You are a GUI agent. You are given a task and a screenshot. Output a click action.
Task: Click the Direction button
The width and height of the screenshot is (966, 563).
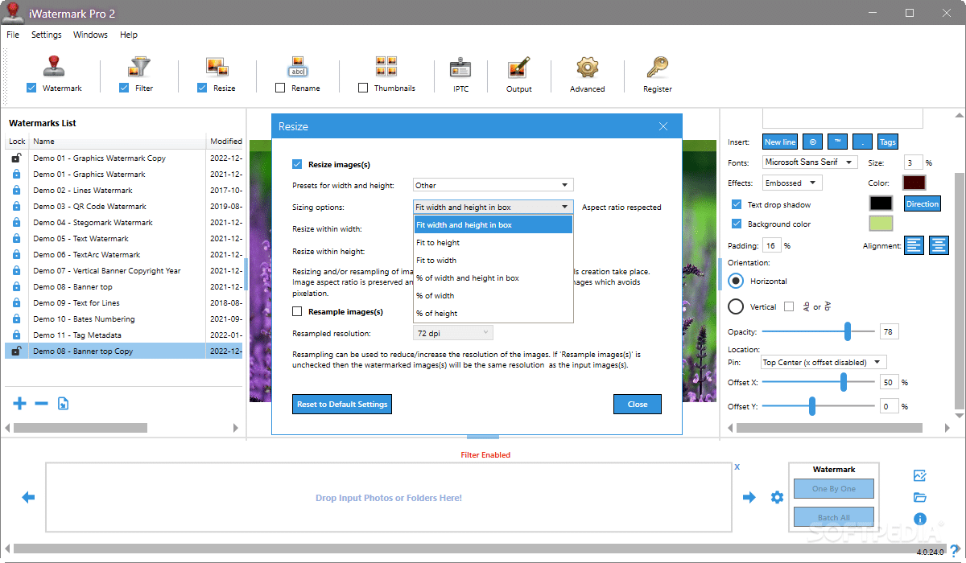click(923, 203)
